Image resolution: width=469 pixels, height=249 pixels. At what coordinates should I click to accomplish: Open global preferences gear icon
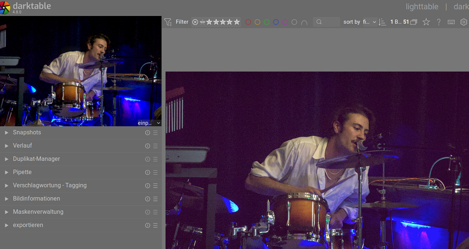point(464,22)
